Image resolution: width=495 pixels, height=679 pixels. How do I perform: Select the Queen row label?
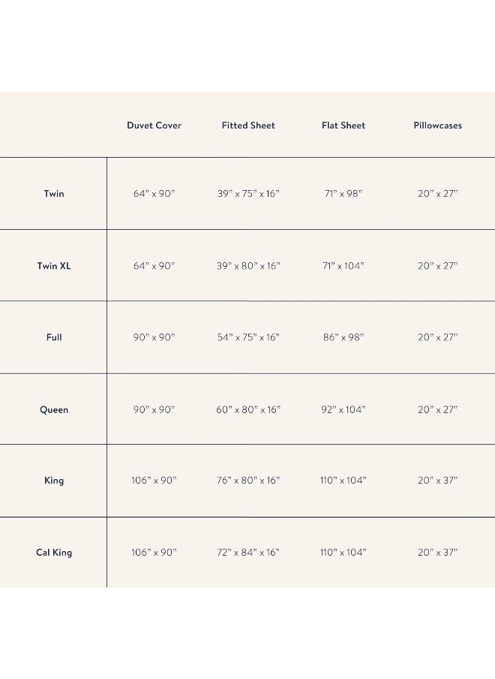54,409
